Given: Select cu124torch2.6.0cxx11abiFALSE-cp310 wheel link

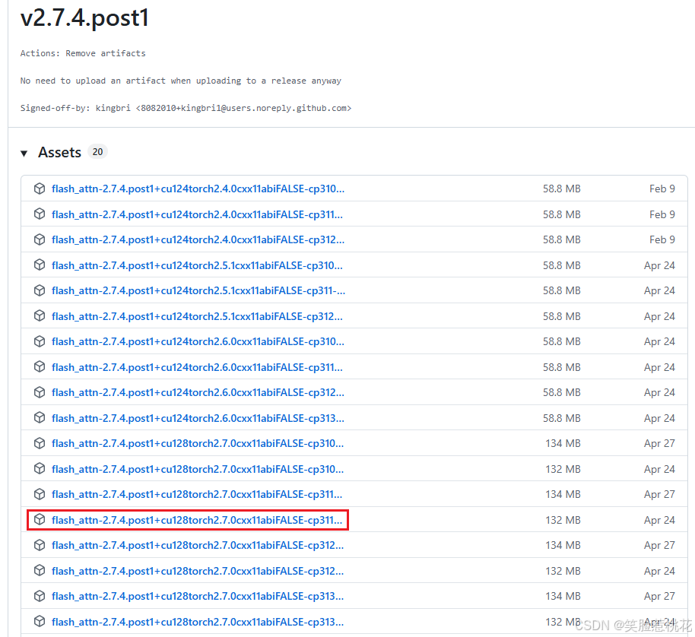Looking at the screenshot, I should pos(198,341).
